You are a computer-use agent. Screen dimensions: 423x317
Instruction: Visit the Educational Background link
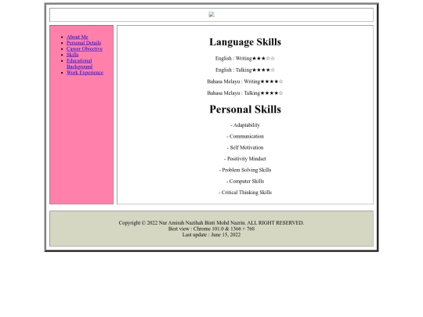pos(79,63)
